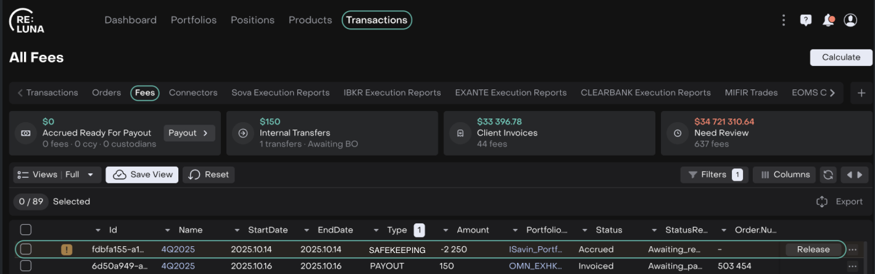The image size is (875, 274).
Task: Open the Portfolios menu item
Action: 193,20
